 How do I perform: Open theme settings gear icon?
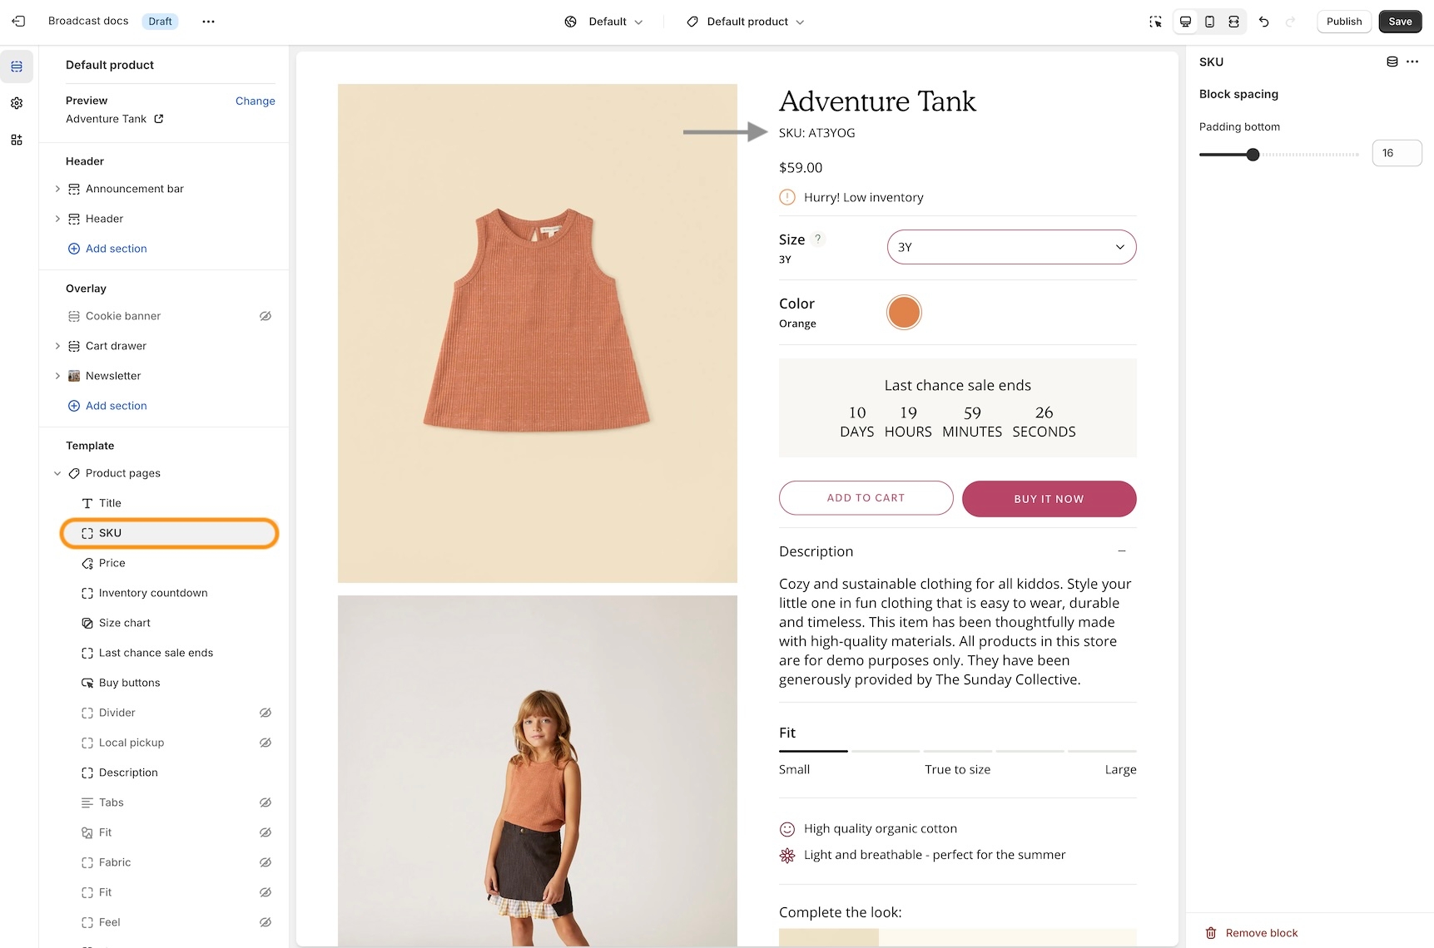click(x=17, y=103)
